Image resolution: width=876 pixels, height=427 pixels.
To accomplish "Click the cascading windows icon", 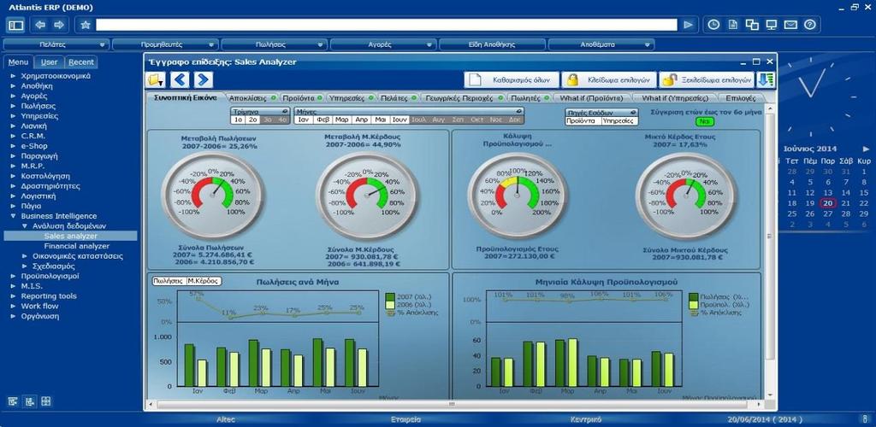I will pos(752,25).
